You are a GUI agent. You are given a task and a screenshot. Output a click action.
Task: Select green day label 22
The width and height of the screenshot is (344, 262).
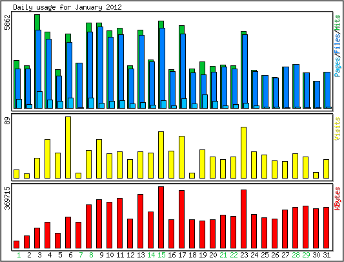(x=234, y=255)
